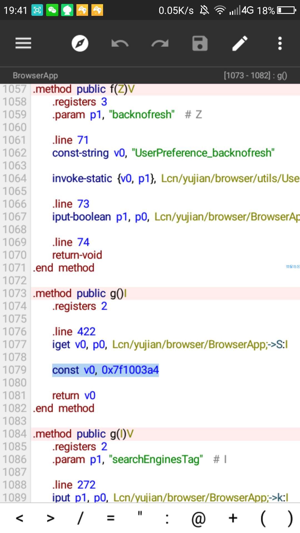Insert the plus symbol key
The height and width of the screenshot is (533, 300).
[233, 518]
